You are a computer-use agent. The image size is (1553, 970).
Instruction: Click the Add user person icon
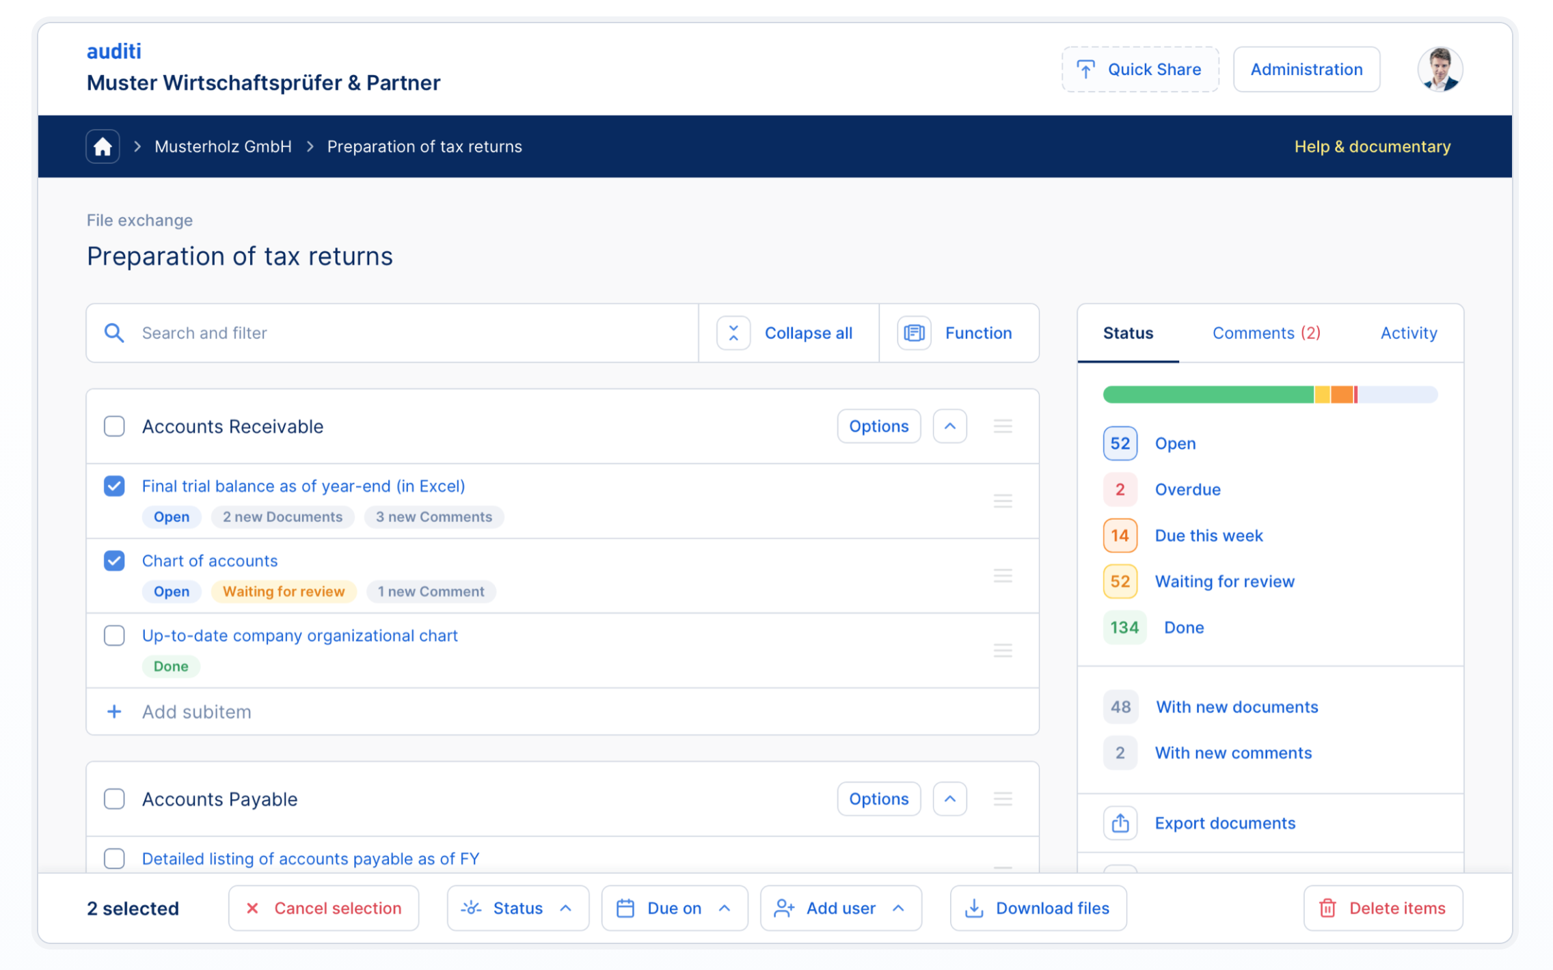784,908
